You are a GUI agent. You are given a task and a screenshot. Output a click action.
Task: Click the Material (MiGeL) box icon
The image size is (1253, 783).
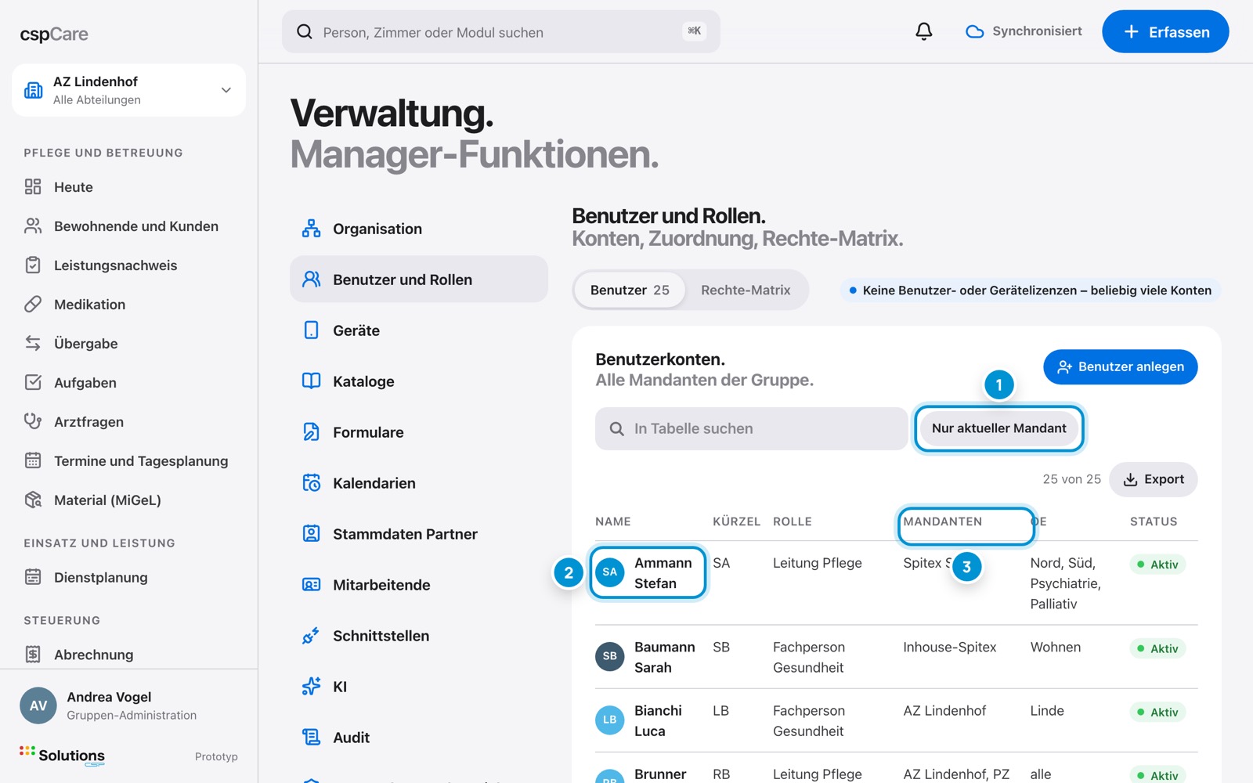pyautogui.click(x=33, y=500)
